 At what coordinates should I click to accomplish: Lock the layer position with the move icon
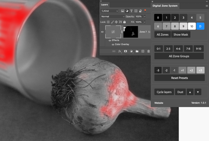coord(116,22)
